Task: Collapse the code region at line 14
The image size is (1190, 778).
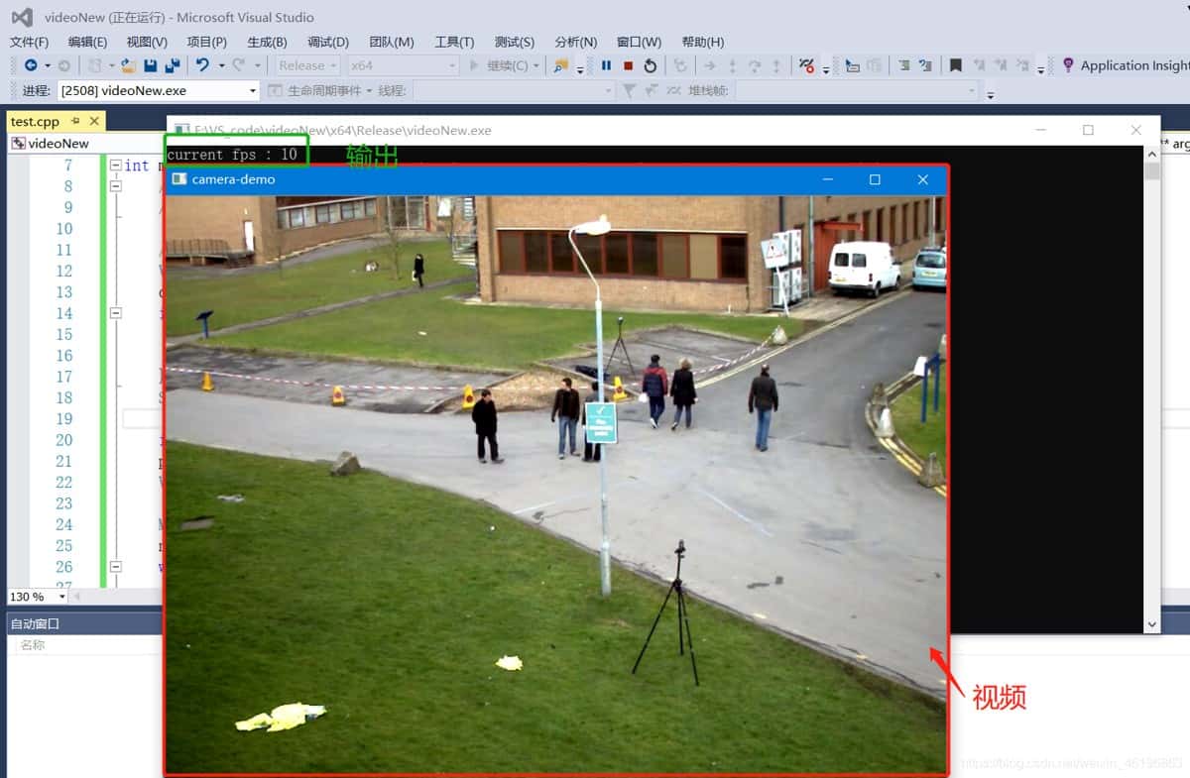Action: coord(116,312)
